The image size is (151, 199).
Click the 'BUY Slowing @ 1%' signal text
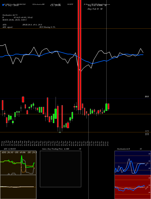tap(47, 27)
